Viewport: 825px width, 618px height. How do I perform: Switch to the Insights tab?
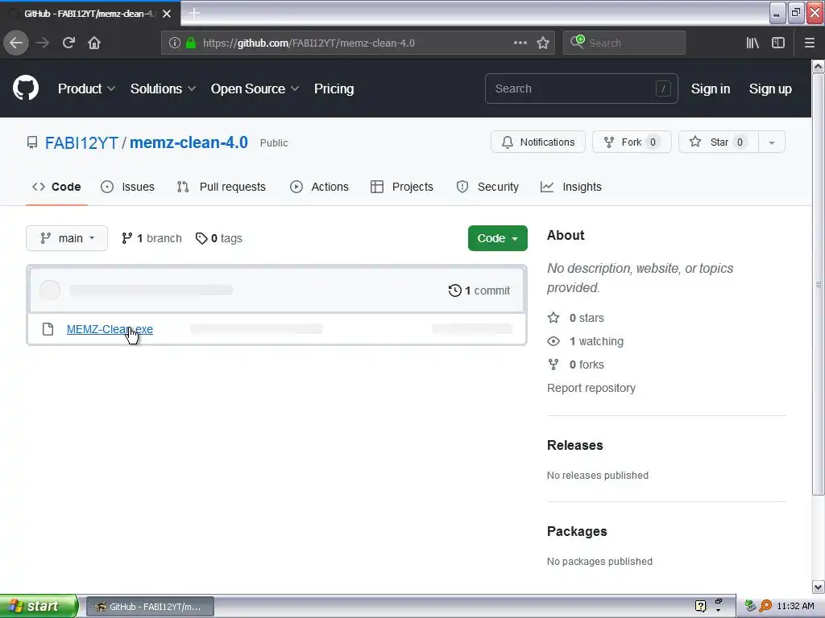(x=571, y=187)
